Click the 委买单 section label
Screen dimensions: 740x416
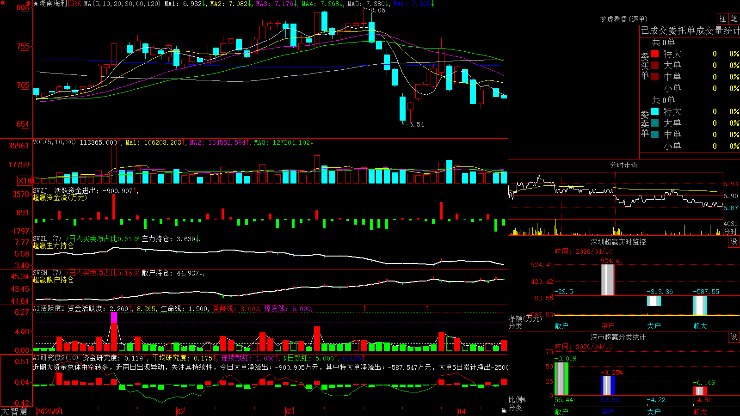645,66
